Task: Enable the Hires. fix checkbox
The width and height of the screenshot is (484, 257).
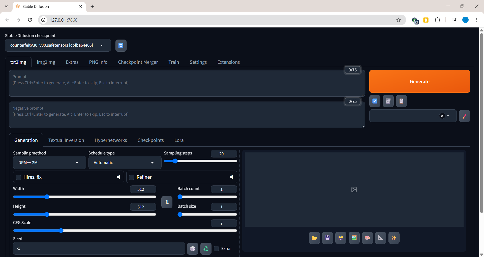Action: click(x=18, y=177)
